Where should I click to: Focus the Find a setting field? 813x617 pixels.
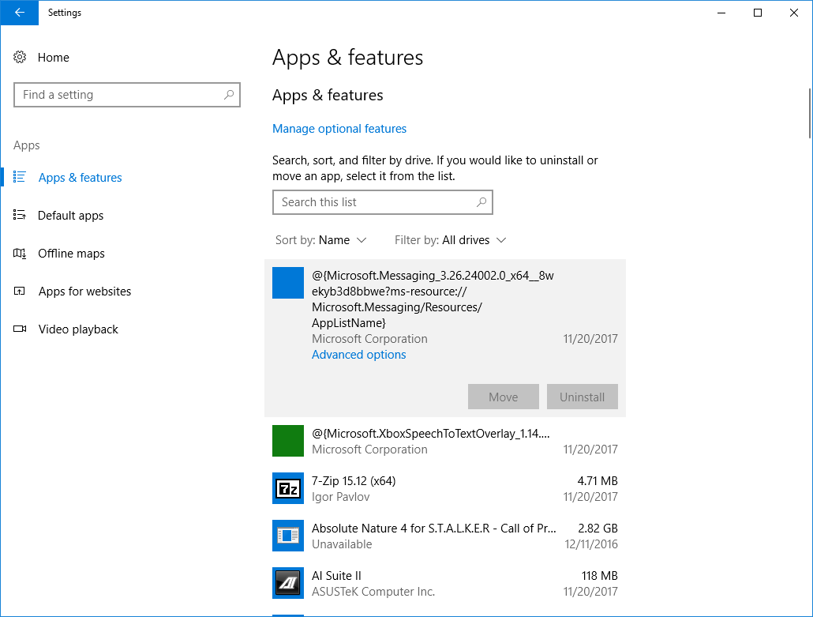point(127,95)
